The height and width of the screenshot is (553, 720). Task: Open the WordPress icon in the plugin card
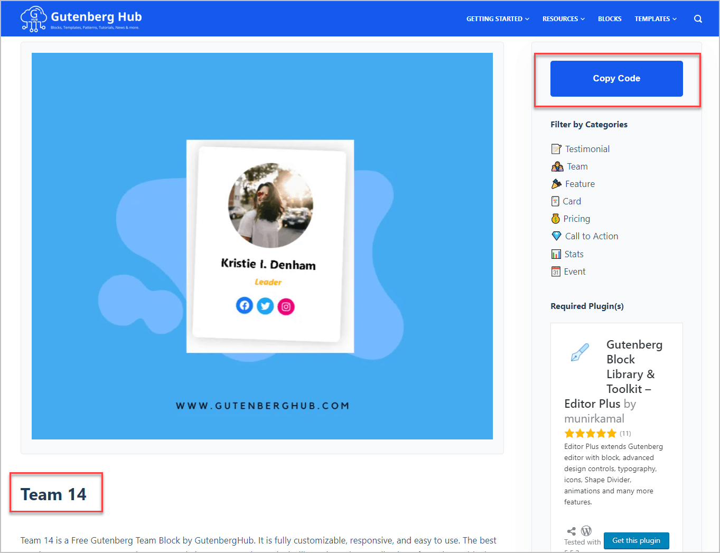point(586,531)
